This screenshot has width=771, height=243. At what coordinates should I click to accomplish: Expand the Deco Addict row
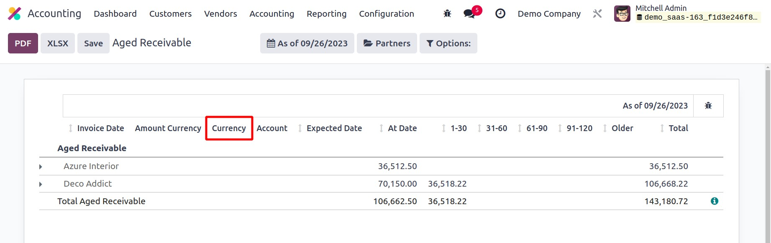(41, 184)
